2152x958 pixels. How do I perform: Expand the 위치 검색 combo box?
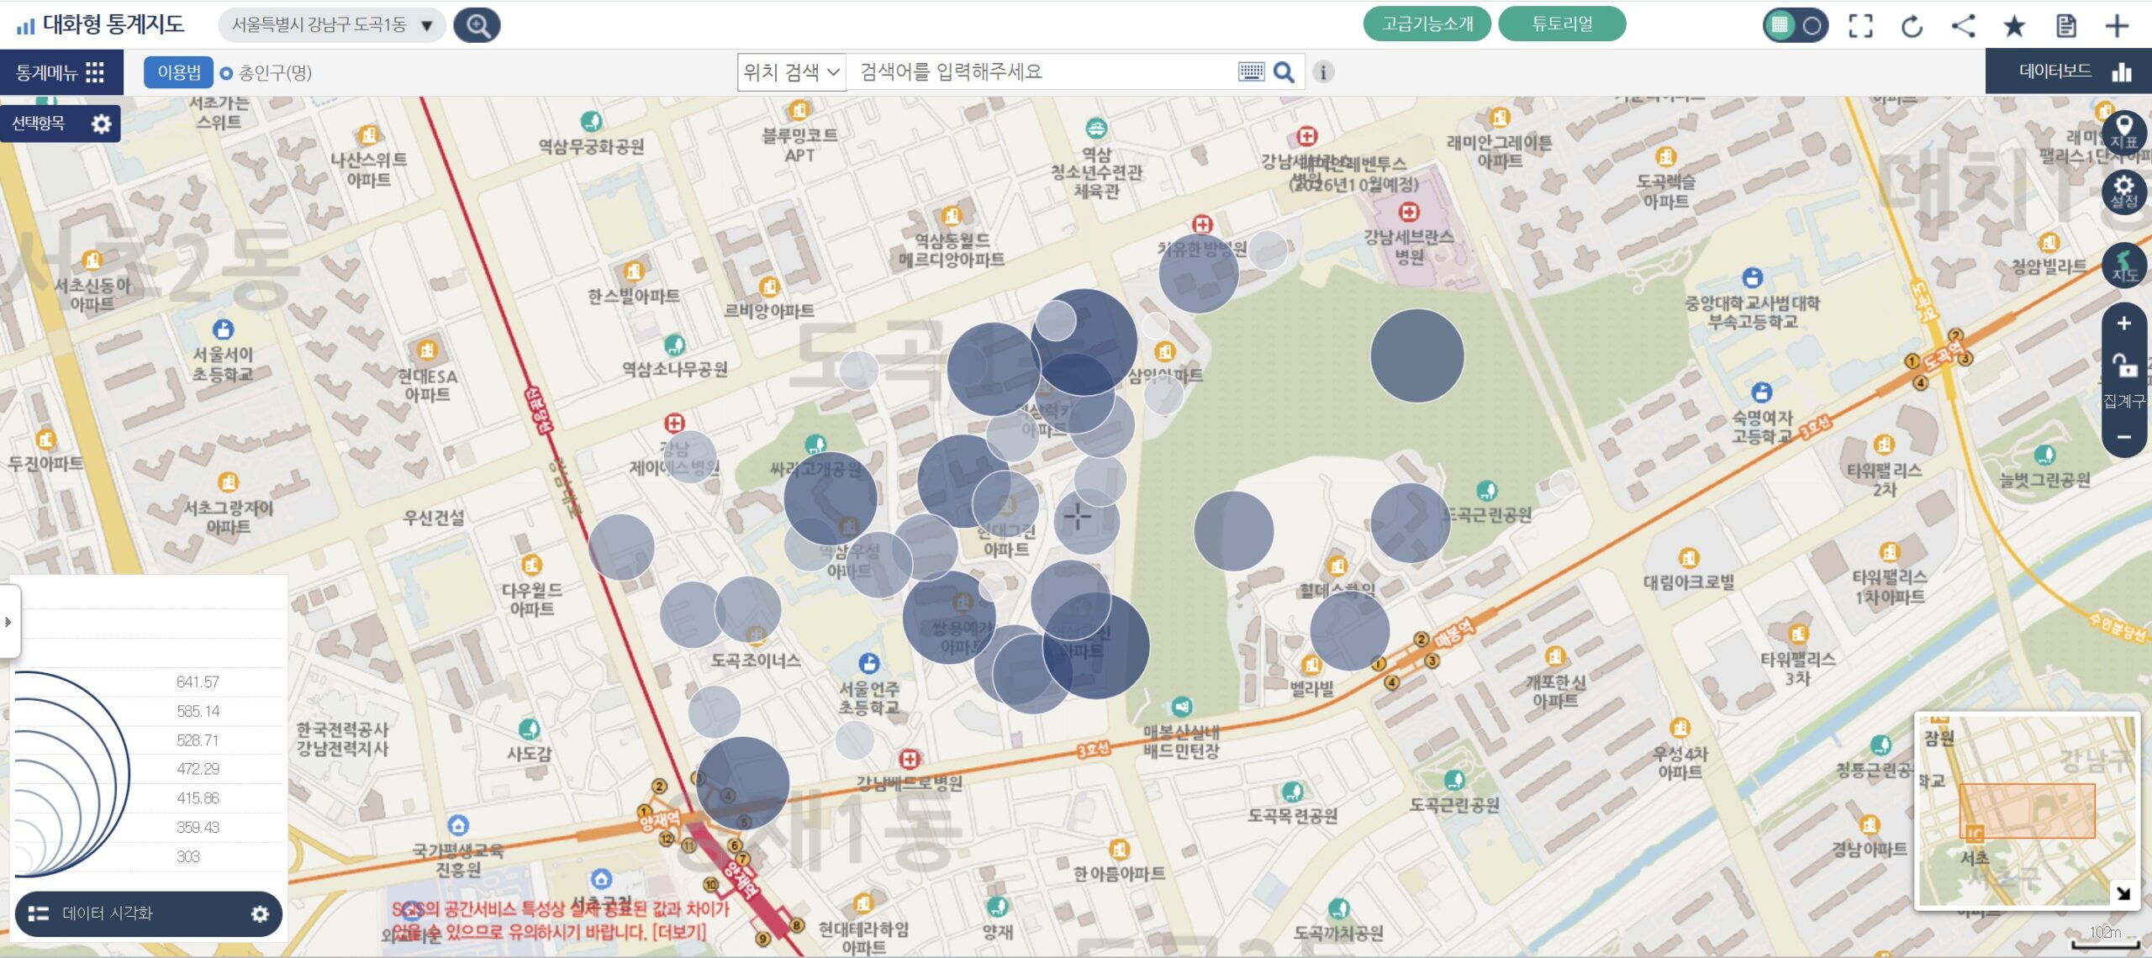point(791,72)
